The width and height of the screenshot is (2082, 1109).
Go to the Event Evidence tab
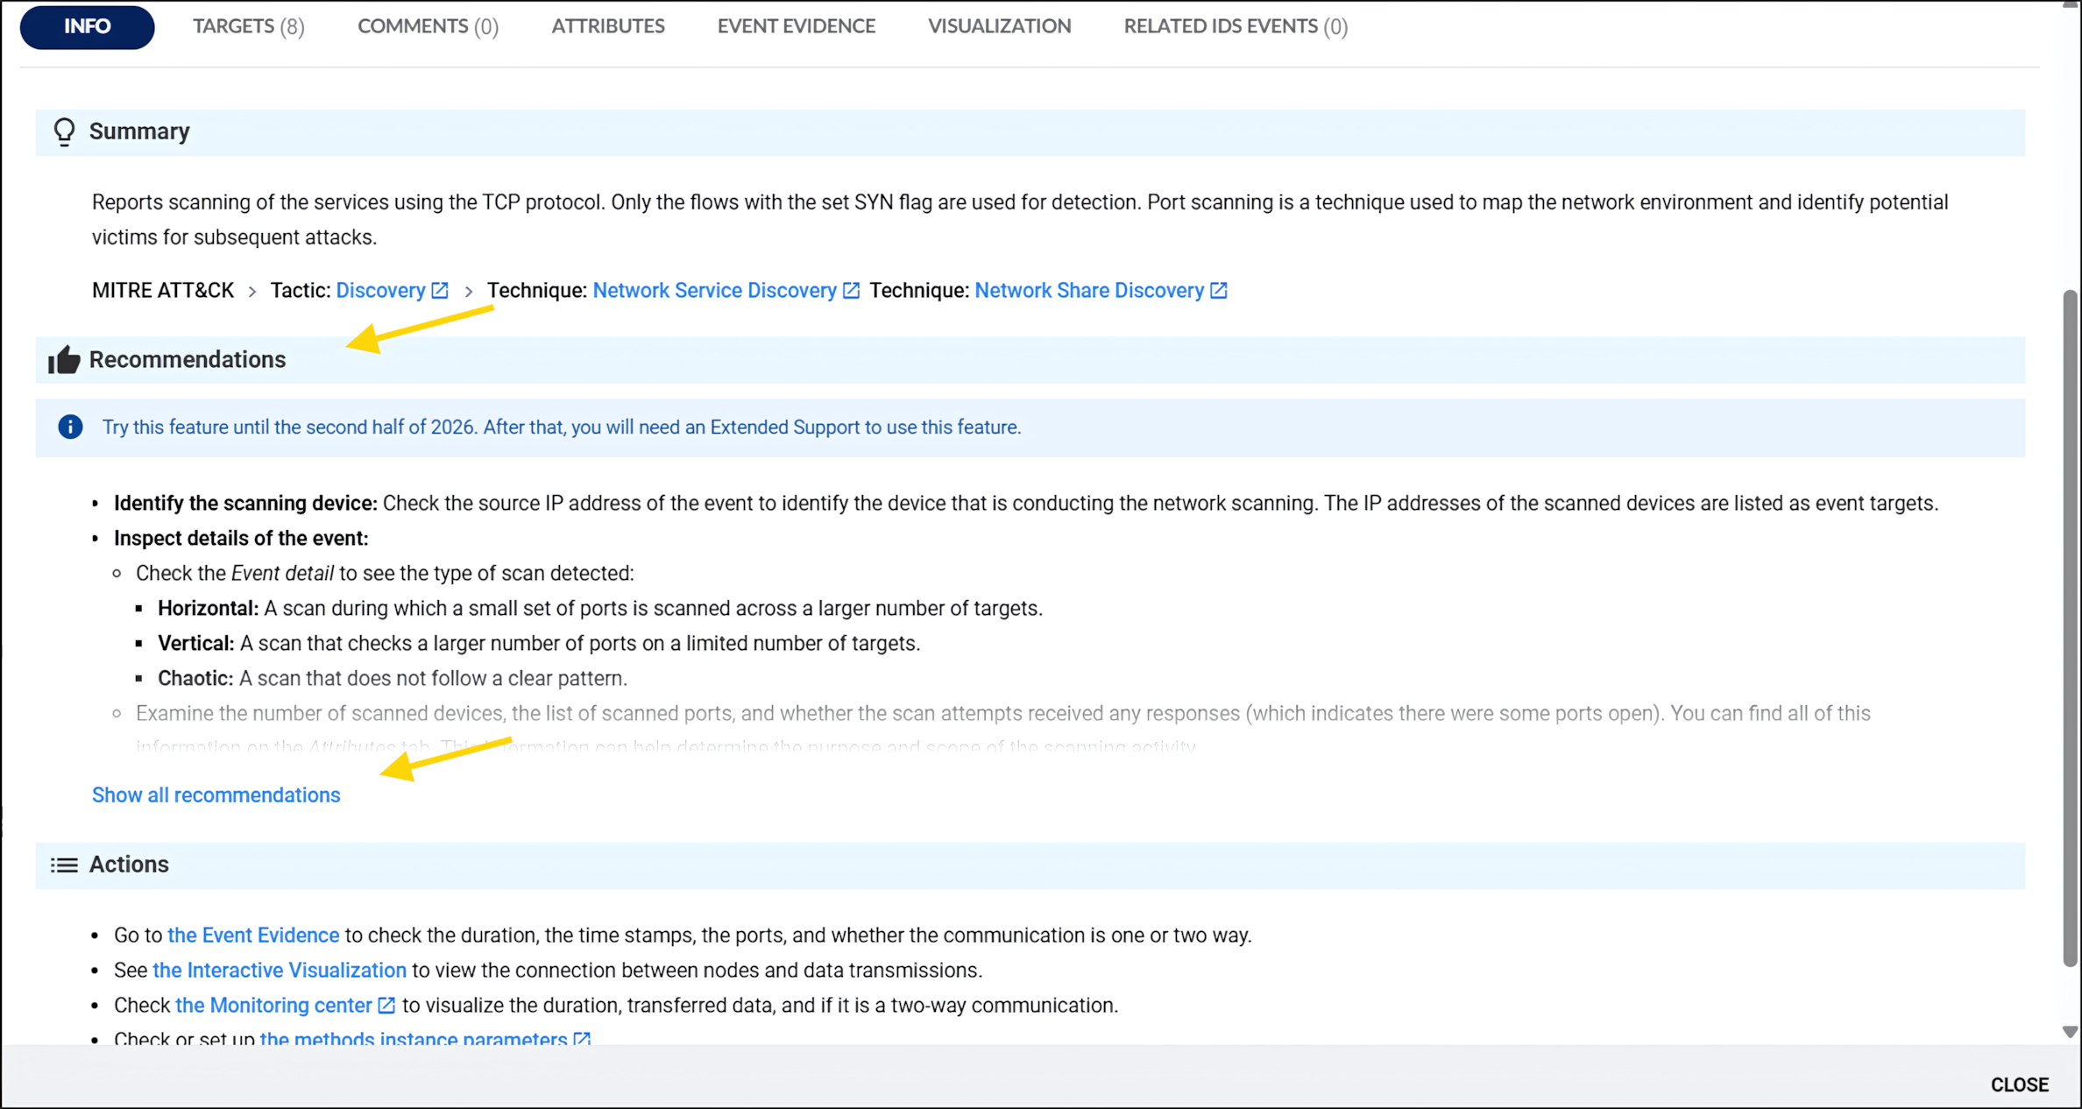(796, 26)
